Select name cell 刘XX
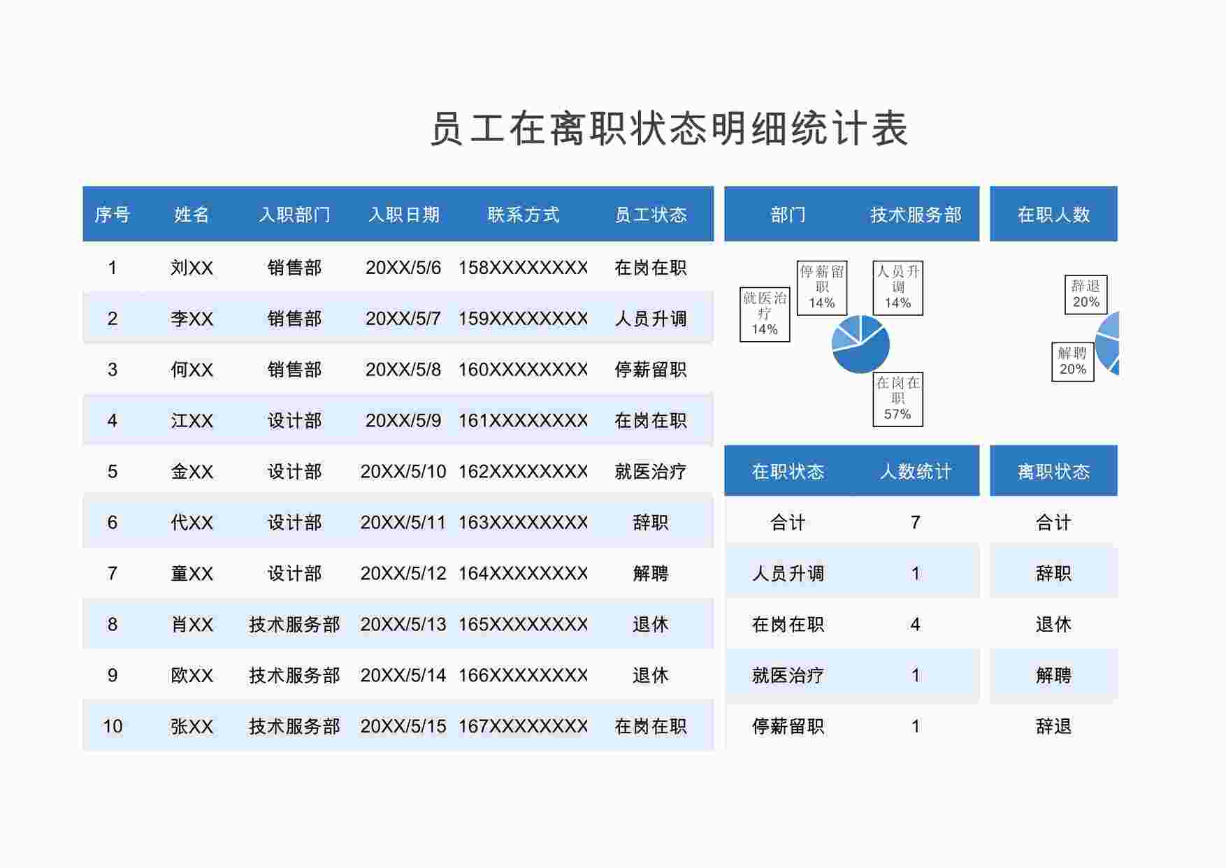The width and height of the screenshot is (1226, 868). click(x=192, y=268)
